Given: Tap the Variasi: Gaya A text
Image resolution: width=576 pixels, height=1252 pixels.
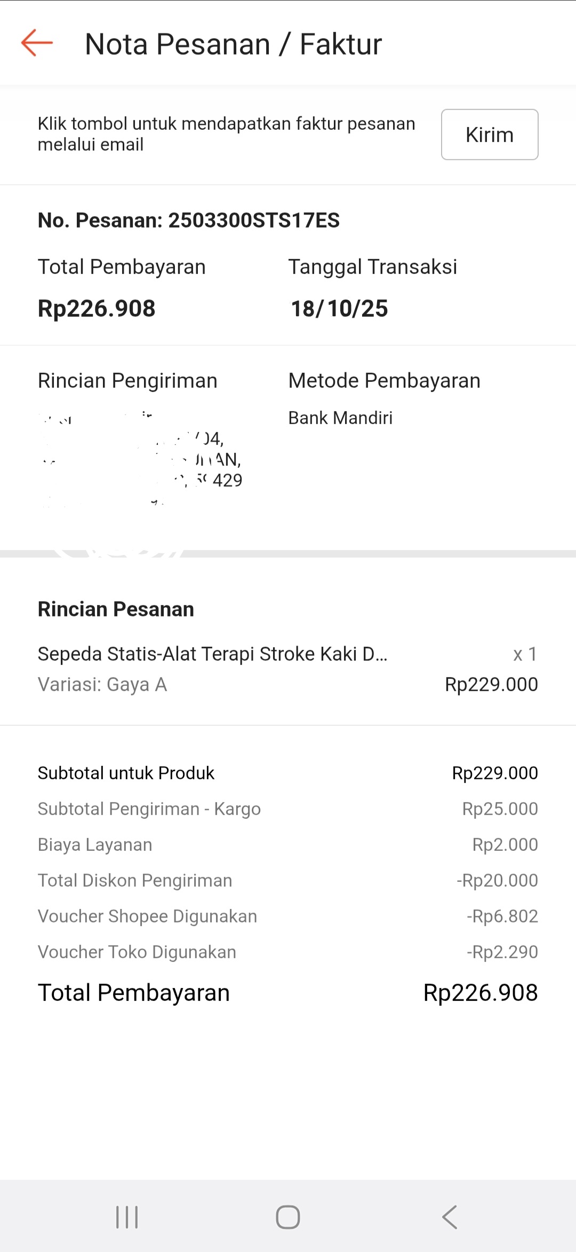Looking at the screenshot, I should tap(102, 684).
